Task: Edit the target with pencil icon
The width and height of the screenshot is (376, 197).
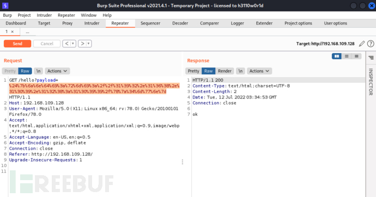Action: click(x=362, y=44)
